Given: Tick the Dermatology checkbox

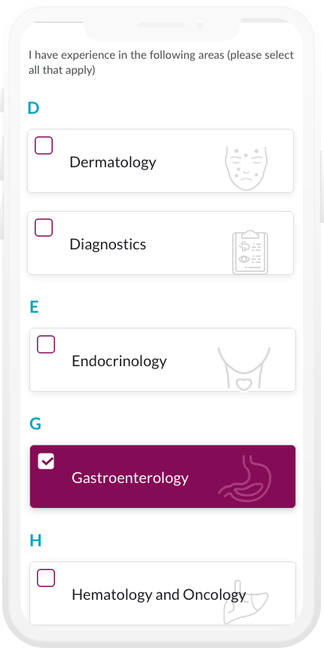Looking at the screenshot, I should (44, 145).
